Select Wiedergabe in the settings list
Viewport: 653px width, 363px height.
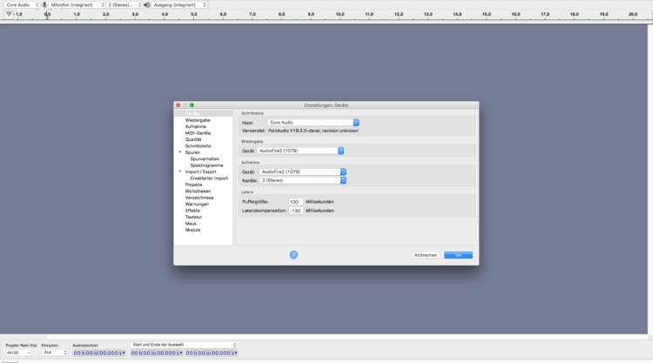tap(198, 120)
